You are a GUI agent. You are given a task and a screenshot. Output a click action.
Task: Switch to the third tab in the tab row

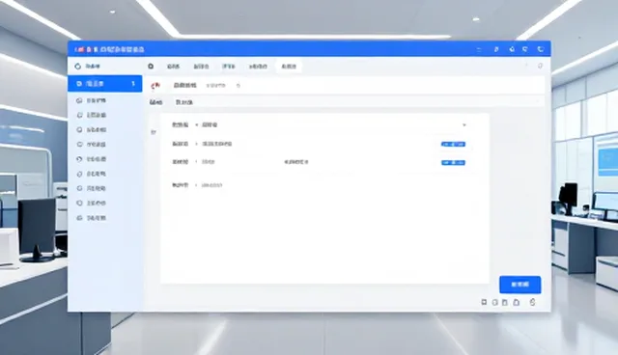pyautogui.click(x=229, y=67)
